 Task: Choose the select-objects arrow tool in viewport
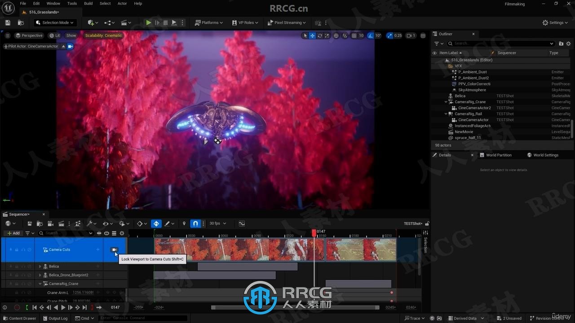coord(305,35)
